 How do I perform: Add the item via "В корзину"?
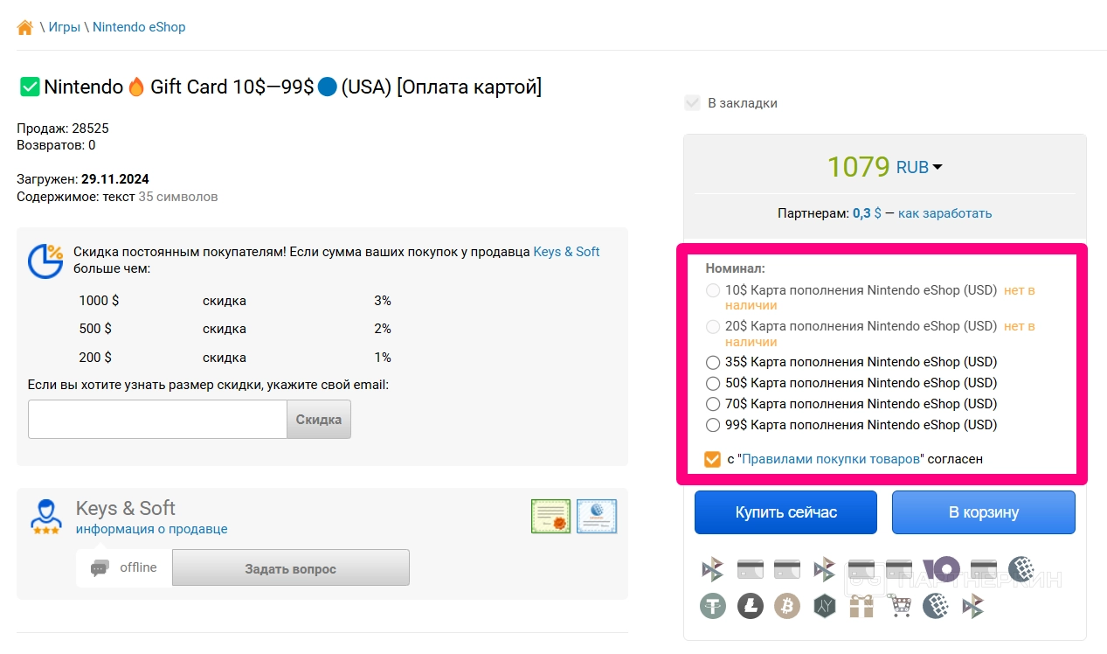(983, 512)
